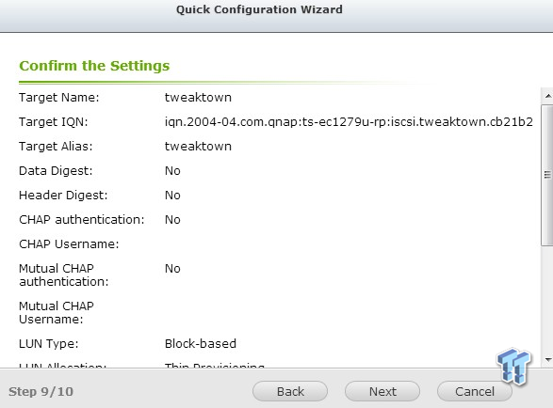Viewport: 553px width, 408px height.
Task: Click the vertical scrollbar thumb
Action: 547,175
